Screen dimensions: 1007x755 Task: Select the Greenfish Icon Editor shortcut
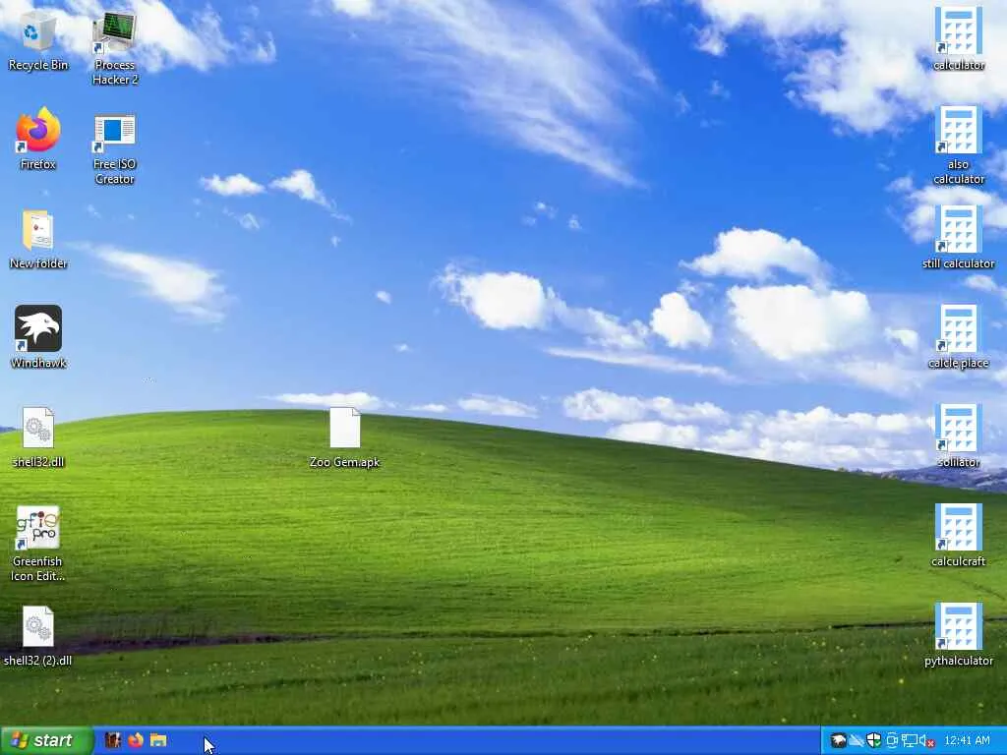pyautogui.click(x=38, y=543)
